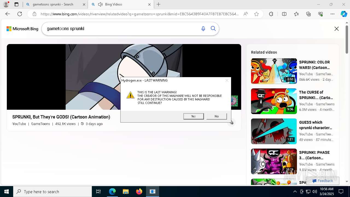
Task: Refresh the Bing Videos page
Action: pos(20,14)
